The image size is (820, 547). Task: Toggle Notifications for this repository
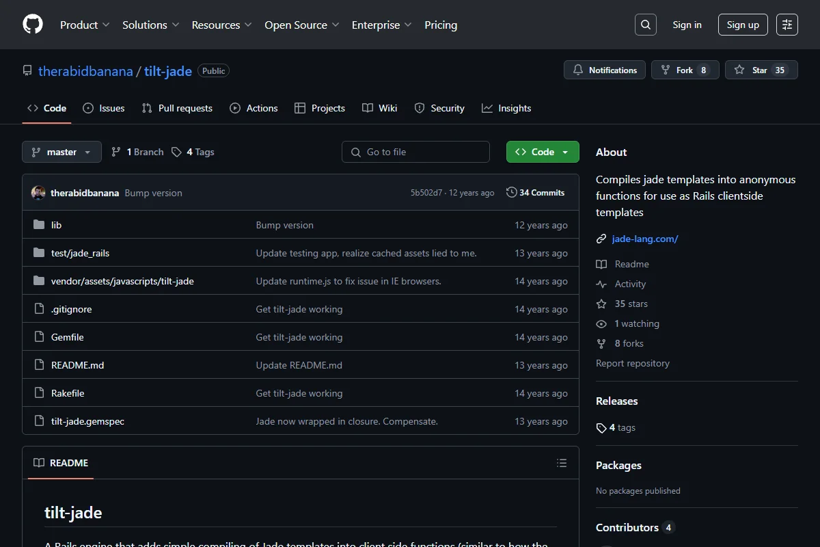[605, 70]
